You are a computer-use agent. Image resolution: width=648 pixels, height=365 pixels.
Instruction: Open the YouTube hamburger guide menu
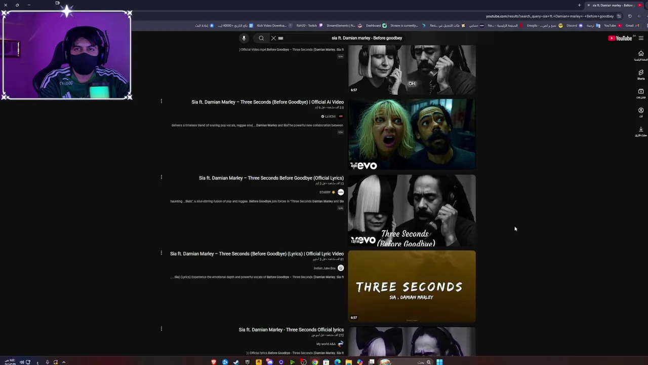tap(641, 38)
